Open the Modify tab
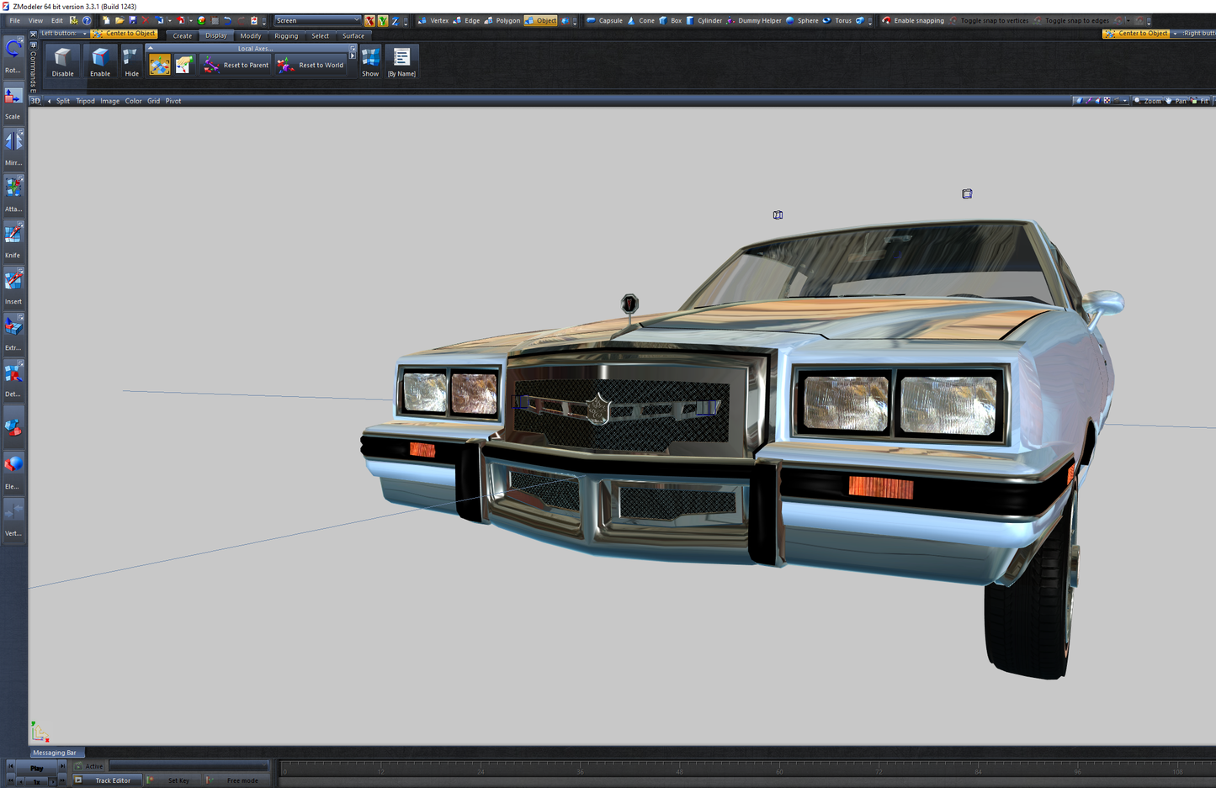This screenshot has height=788, width=1216. [x=250, y=36]
